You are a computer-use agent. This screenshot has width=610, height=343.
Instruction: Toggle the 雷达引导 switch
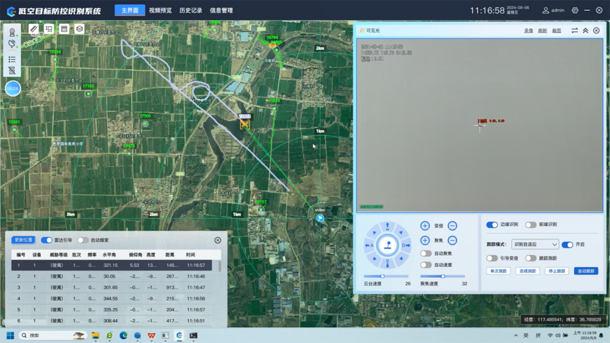coord(46,240)
